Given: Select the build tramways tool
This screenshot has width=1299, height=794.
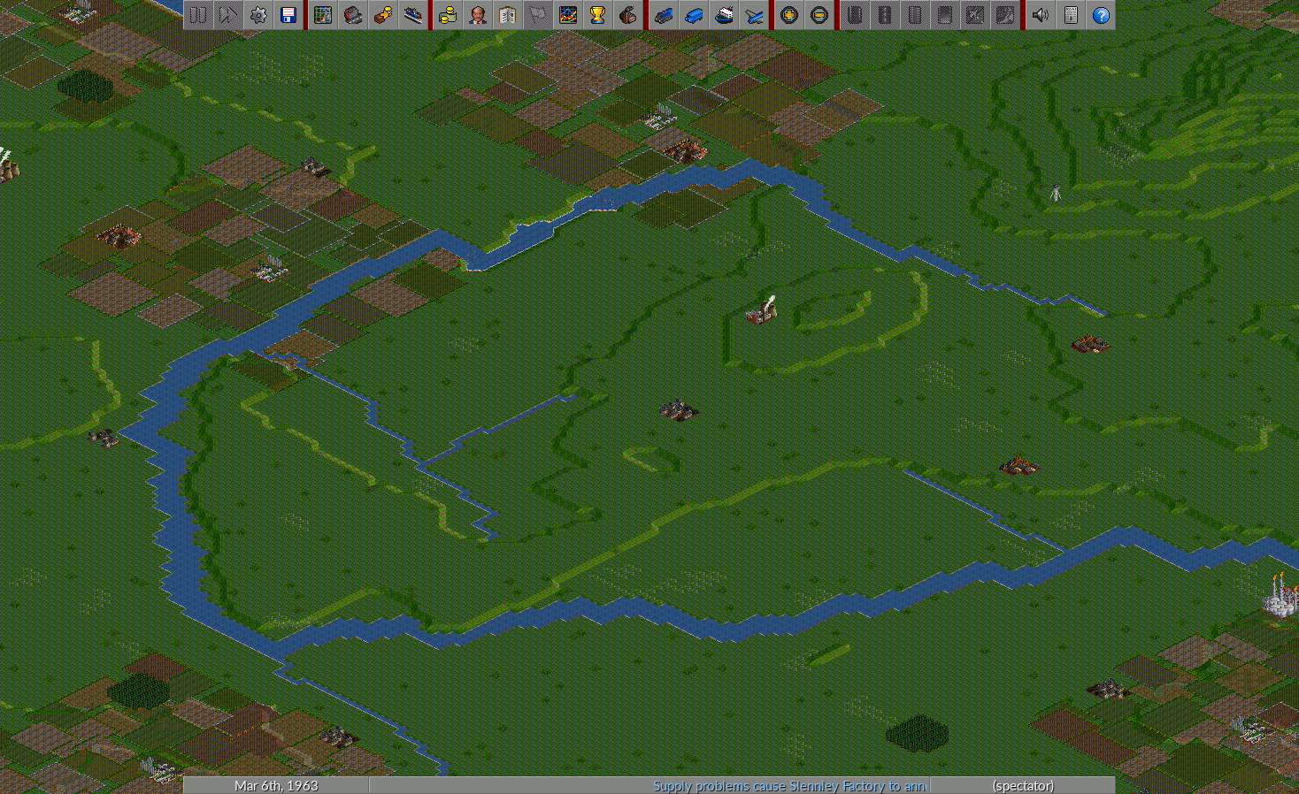Looking at the screenshot, I should pos(914,15).
